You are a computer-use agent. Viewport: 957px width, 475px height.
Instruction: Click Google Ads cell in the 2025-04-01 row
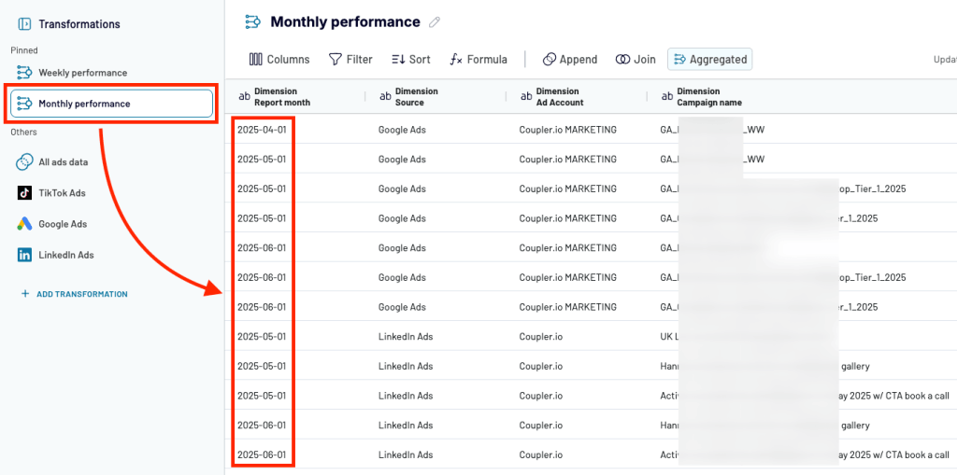point(402,130)
